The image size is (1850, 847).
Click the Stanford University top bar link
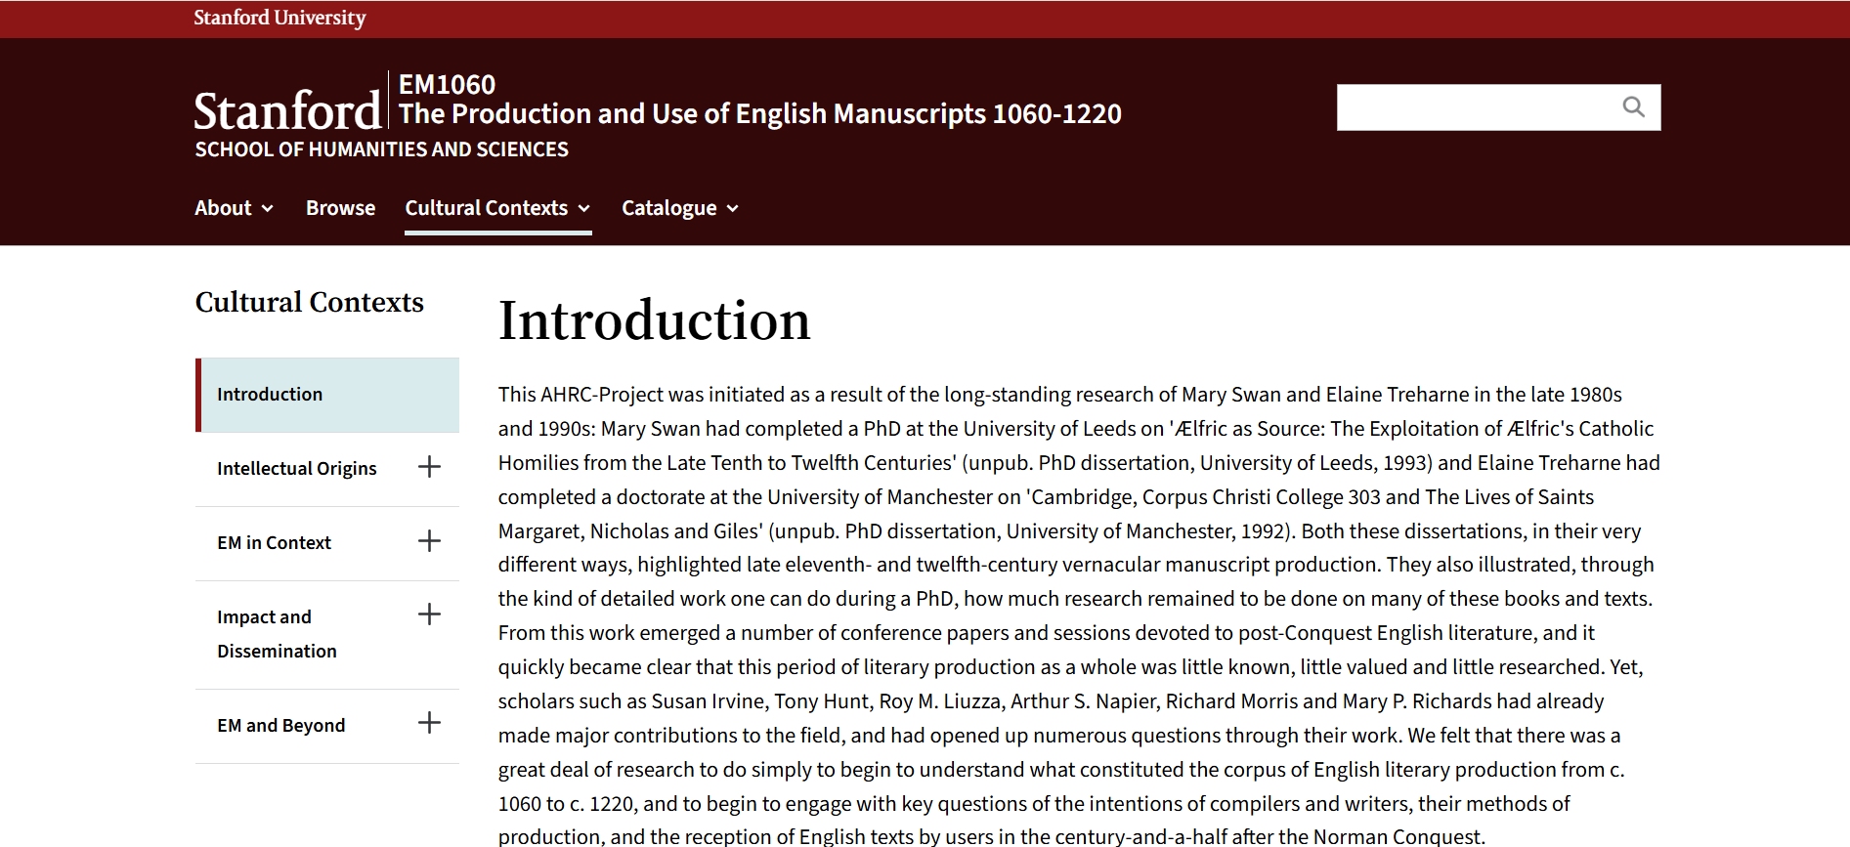click(x=280, y=18)
